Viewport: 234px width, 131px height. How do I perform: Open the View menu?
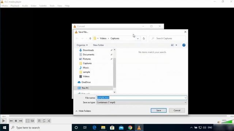click(60, 6)
